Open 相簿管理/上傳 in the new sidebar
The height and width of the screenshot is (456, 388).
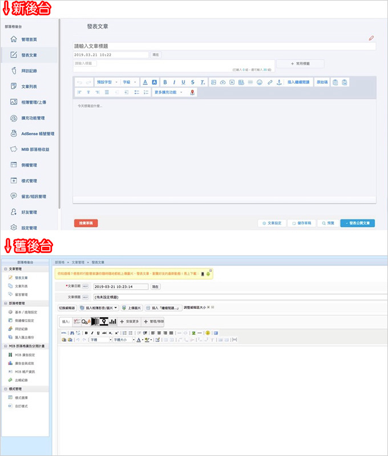29,103
